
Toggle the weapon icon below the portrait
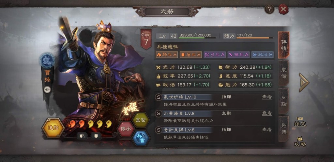pyautogui.click(x=82, y=136)
